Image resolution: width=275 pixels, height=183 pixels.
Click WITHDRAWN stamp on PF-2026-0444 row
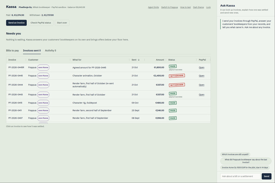point(177,85)
